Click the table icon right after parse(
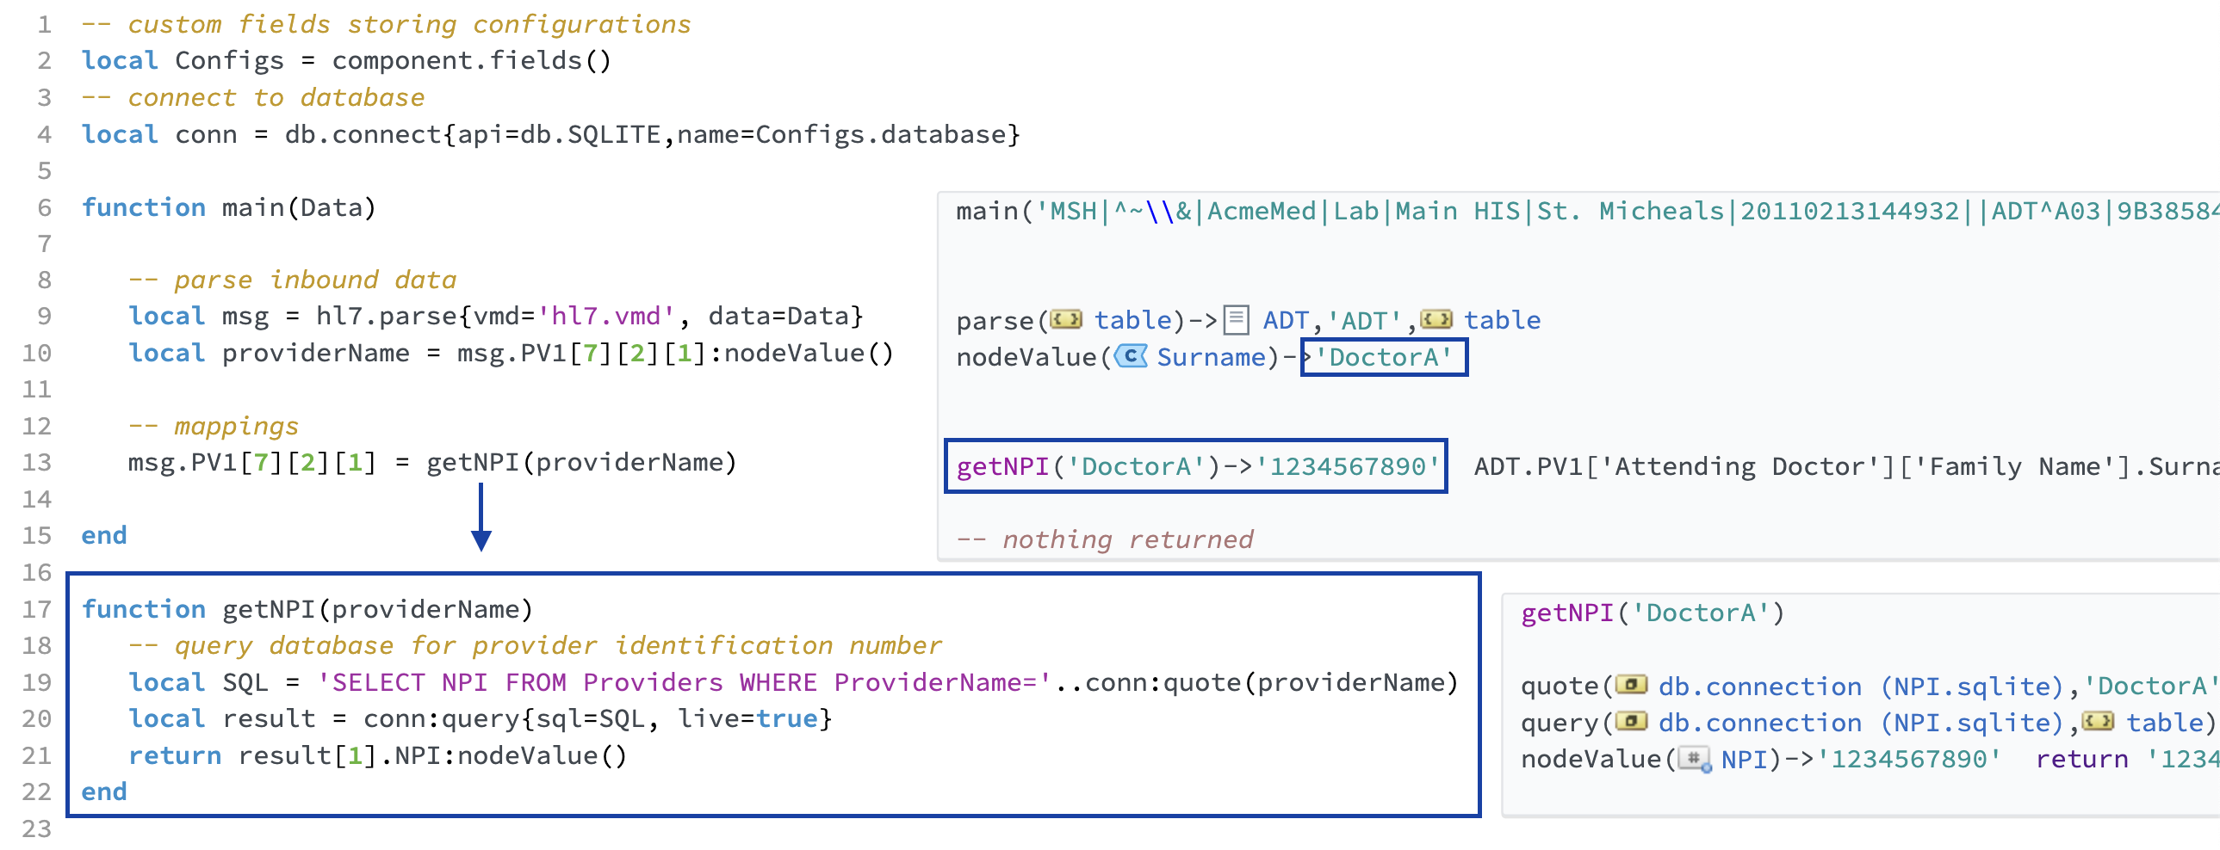2220x850 pixels. click(x=1066, y=320)
